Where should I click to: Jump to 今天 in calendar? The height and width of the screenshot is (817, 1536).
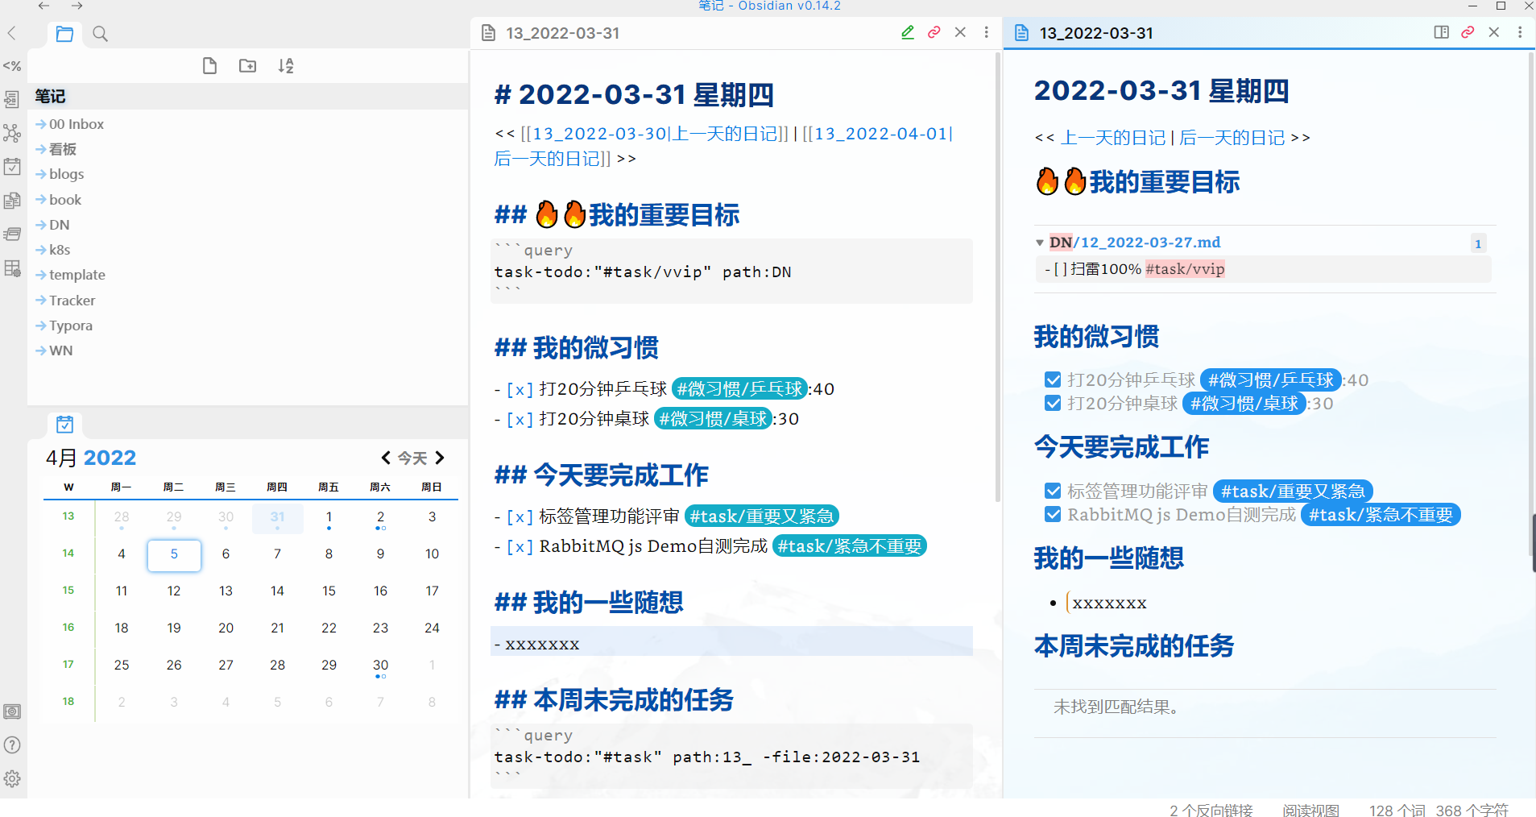click(412, 458)
